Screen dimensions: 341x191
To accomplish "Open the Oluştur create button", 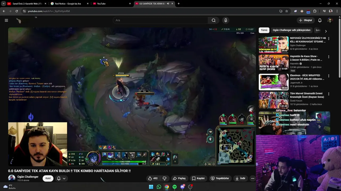I will 306,20.
